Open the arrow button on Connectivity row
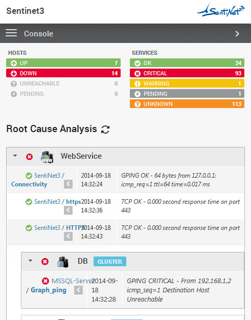Viewport: 251px width, 320px height. click(x=69, y=184)
